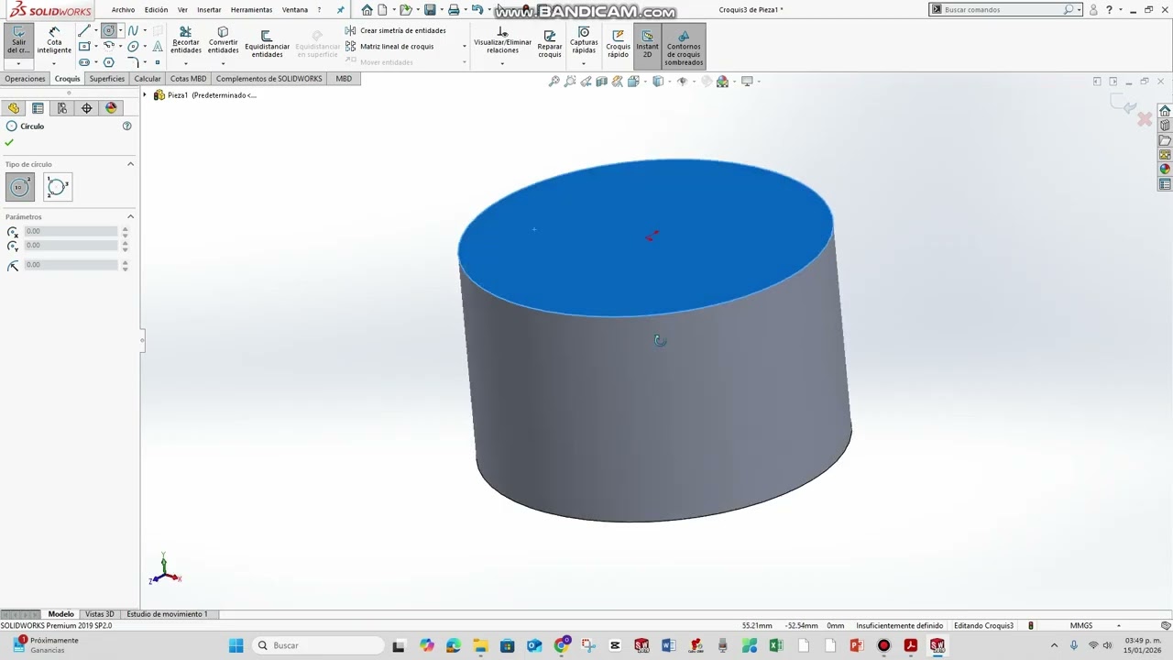Select the Circle sketch tool in ribbon

tap(108, 30)
